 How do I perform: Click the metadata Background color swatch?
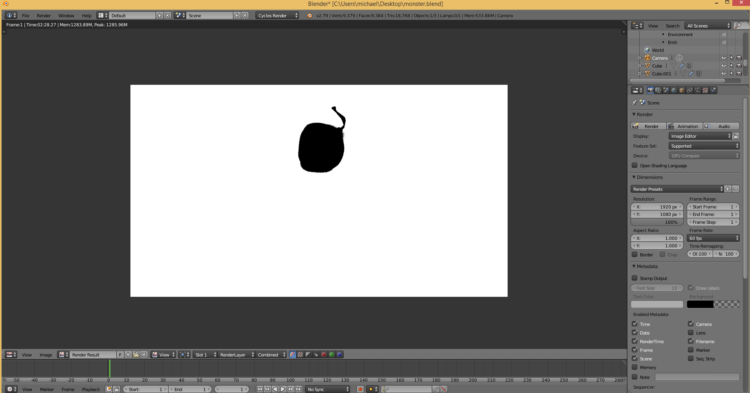(713, 304)
